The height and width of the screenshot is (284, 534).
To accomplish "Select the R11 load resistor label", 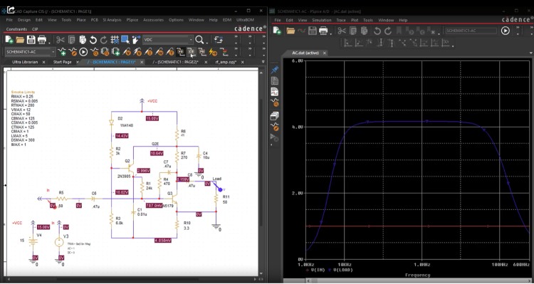I will click(226, 197).
